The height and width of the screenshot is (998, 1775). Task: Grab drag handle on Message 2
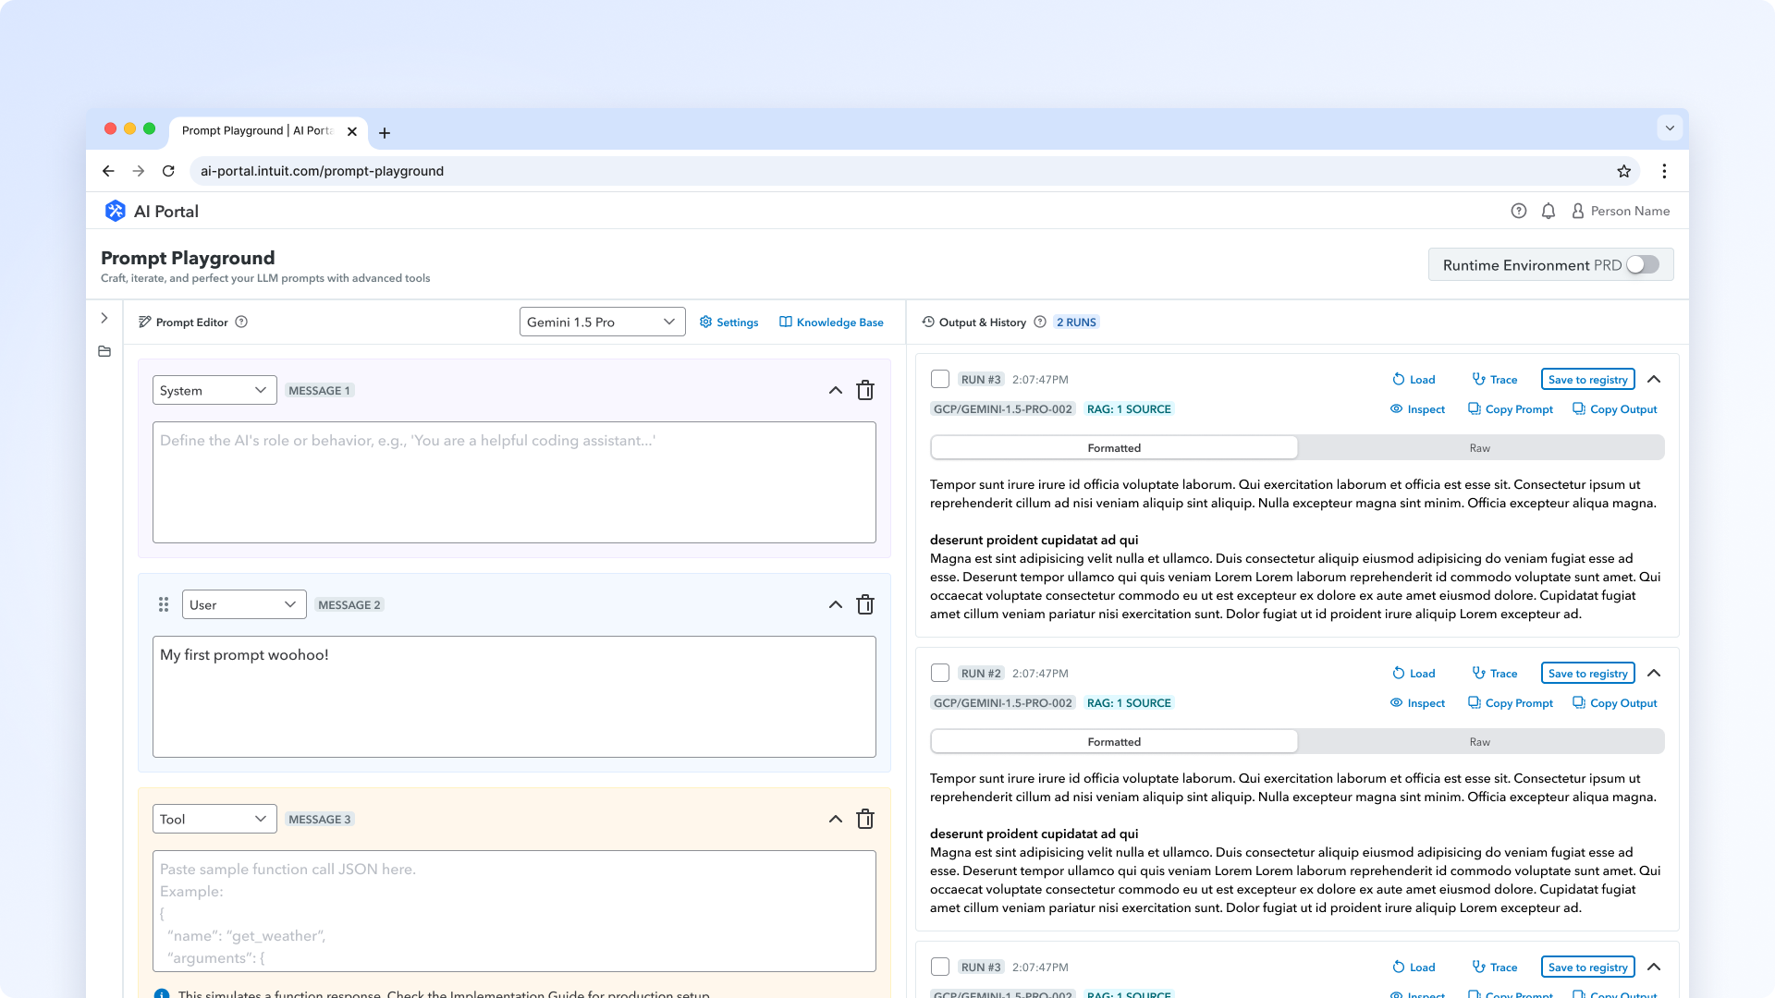click(x=164, y=604)
